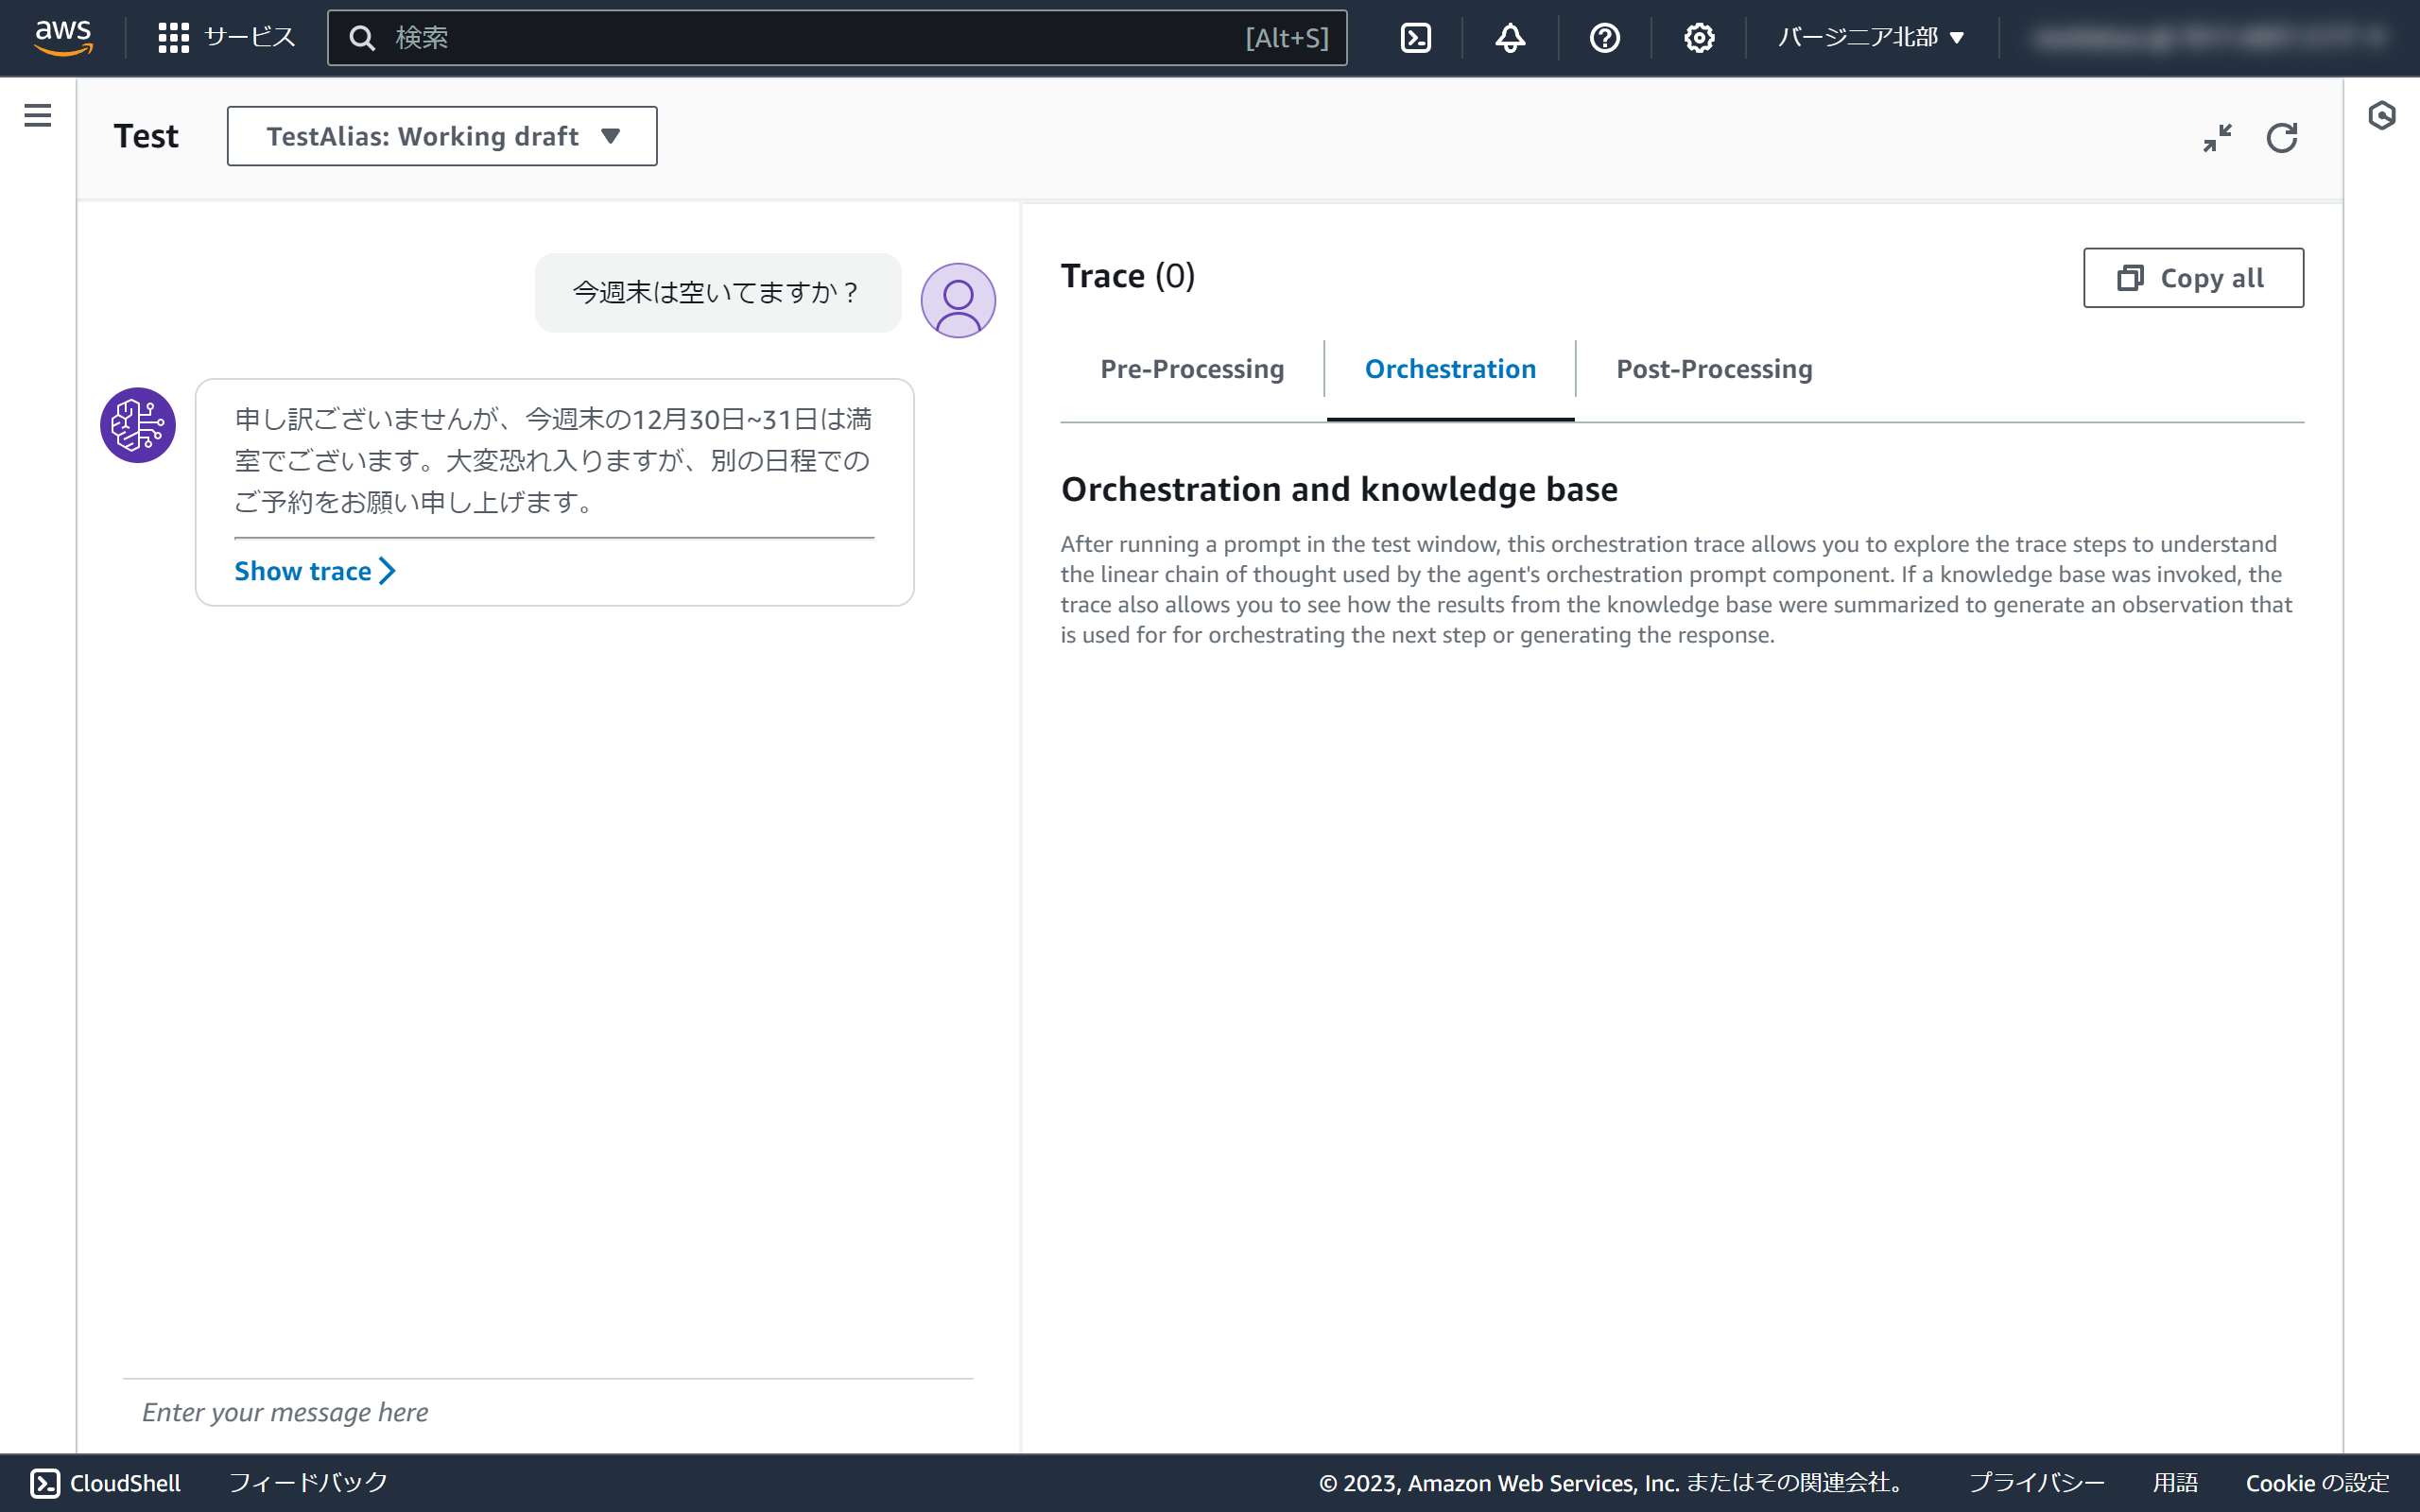Expand Show trace for agent response

point(314,571)
